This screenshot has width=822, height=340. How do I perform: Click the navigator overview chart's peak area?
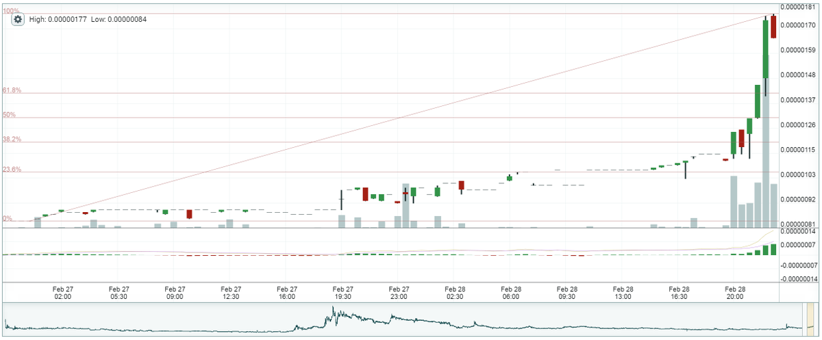(334, 313)
